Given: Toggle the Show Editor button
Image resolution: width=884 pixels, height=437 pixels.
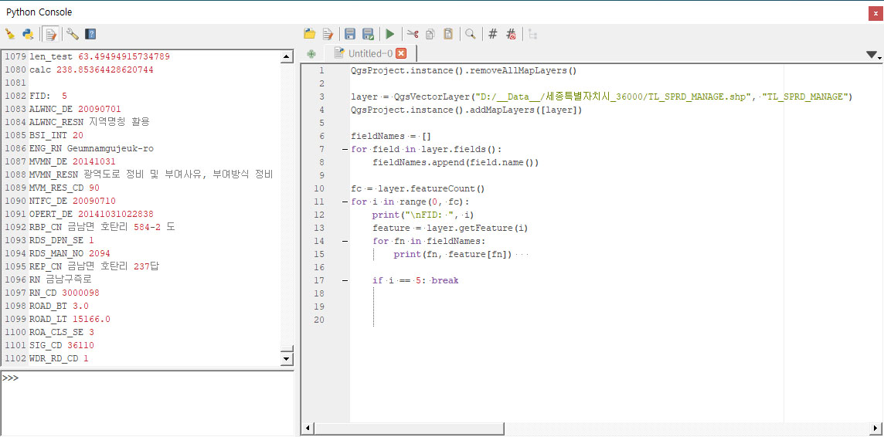Looking at the screenshot, I should [51, 34].
